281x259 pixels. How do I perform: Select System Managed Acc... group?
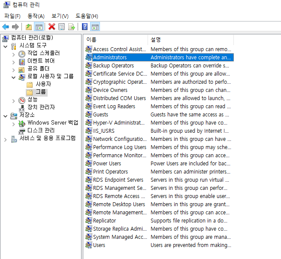[x=120, y=237]
